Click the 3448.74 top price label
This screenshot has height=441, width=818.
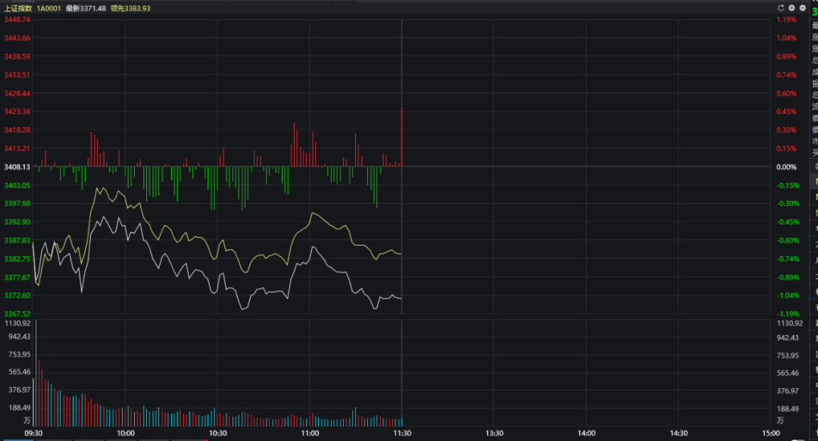point(17,20)
